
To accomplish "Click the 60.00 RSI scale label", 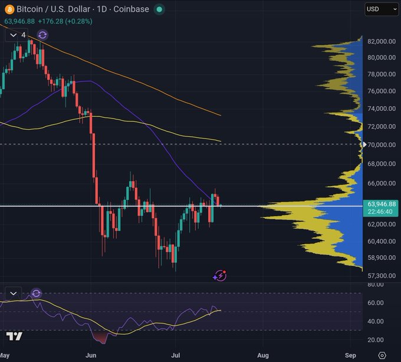I will 376,303.
